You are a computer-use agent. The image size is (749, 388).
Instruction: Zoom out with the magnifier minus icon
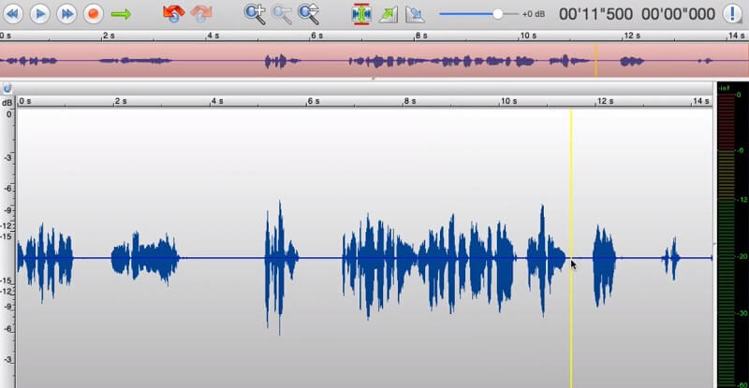pos(282,14)
